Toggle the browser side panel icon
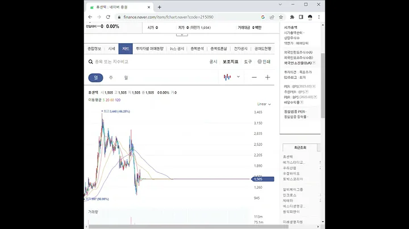Viewport: 409px width, 229px height. [301, 17]
